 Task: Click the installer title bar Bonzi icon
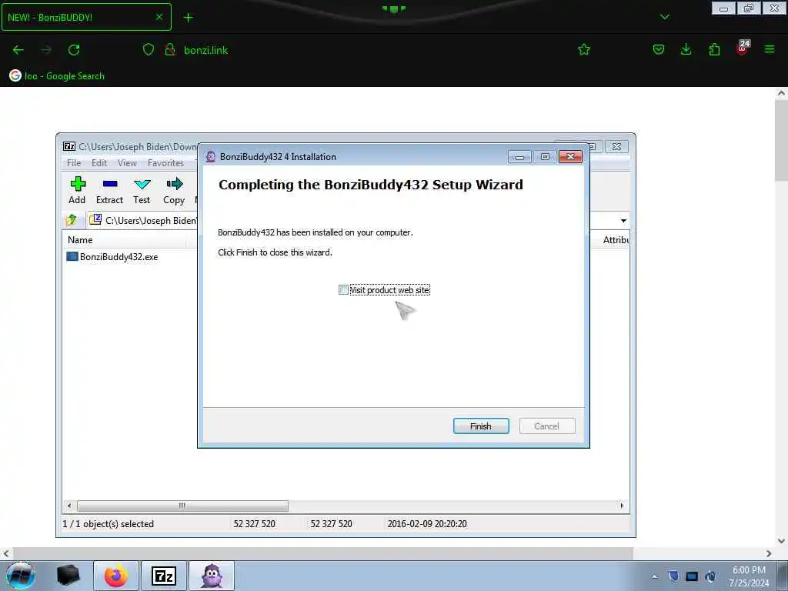[x=211, y=157]
